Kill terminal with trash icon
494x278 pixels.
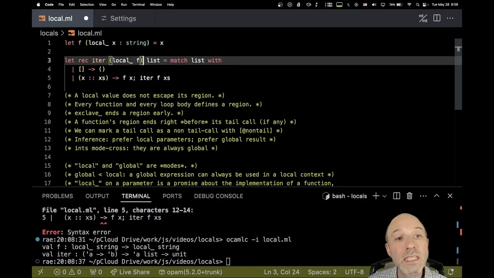(409, 196)
